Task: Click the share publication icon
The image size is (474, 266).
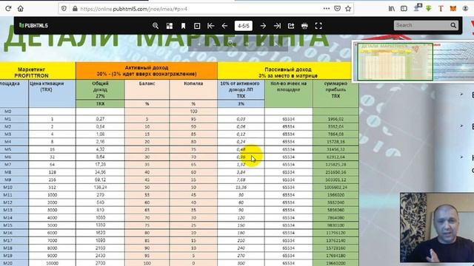Action: point(291,26)
